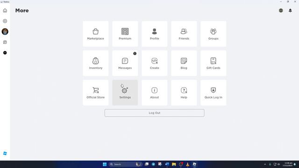Open the Discover play icon in sidebar
Screen dimensions: 299x168
pos(5,21)
